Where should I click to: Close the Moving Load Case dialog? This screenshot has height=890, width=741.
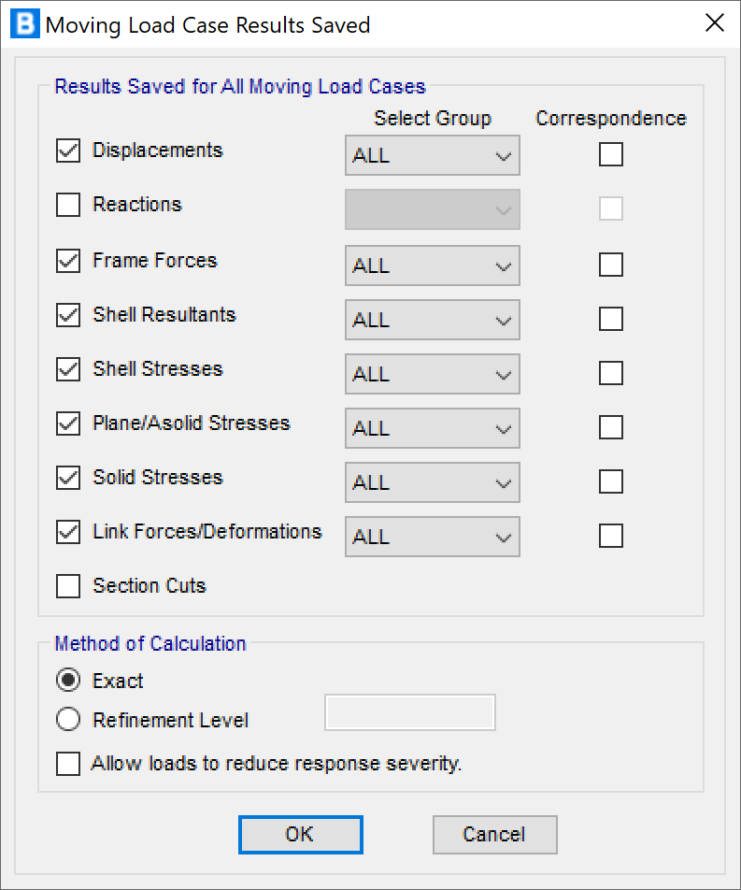click(715, 24)
